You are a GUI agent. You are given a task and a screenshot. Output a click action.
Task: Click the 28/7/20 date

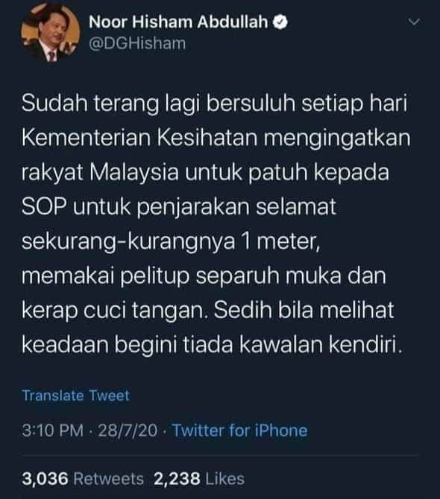click(128, 430)
